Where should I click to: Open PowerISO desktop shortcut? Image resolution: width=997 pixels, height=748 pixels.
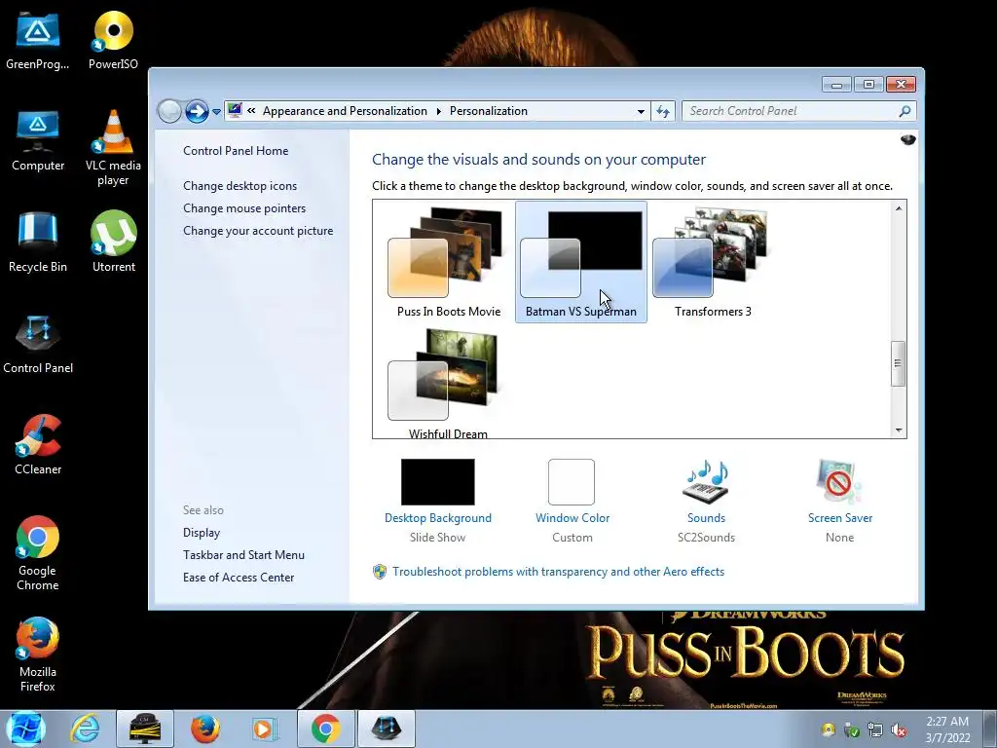[x=113, y=40]
